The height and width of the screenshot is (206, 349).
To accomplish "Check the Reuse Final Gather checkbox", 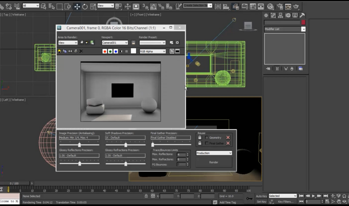I will point(207,143).
